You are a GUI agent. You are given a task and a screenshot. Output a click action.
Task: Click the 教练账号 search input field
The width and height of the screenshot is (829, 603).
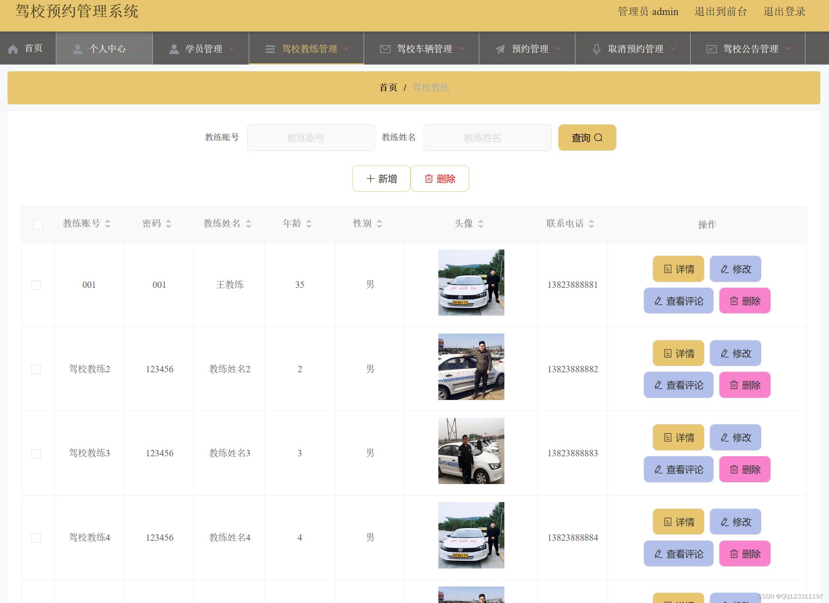pos(311,138)
